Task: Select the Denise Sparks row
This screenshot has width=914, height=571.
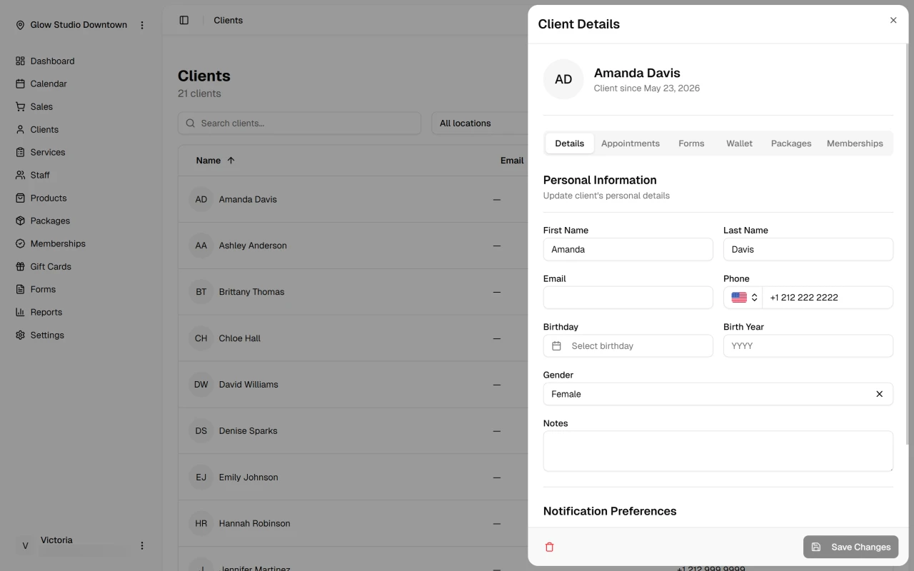Action: pyautogui.click(x=353, y=431)
